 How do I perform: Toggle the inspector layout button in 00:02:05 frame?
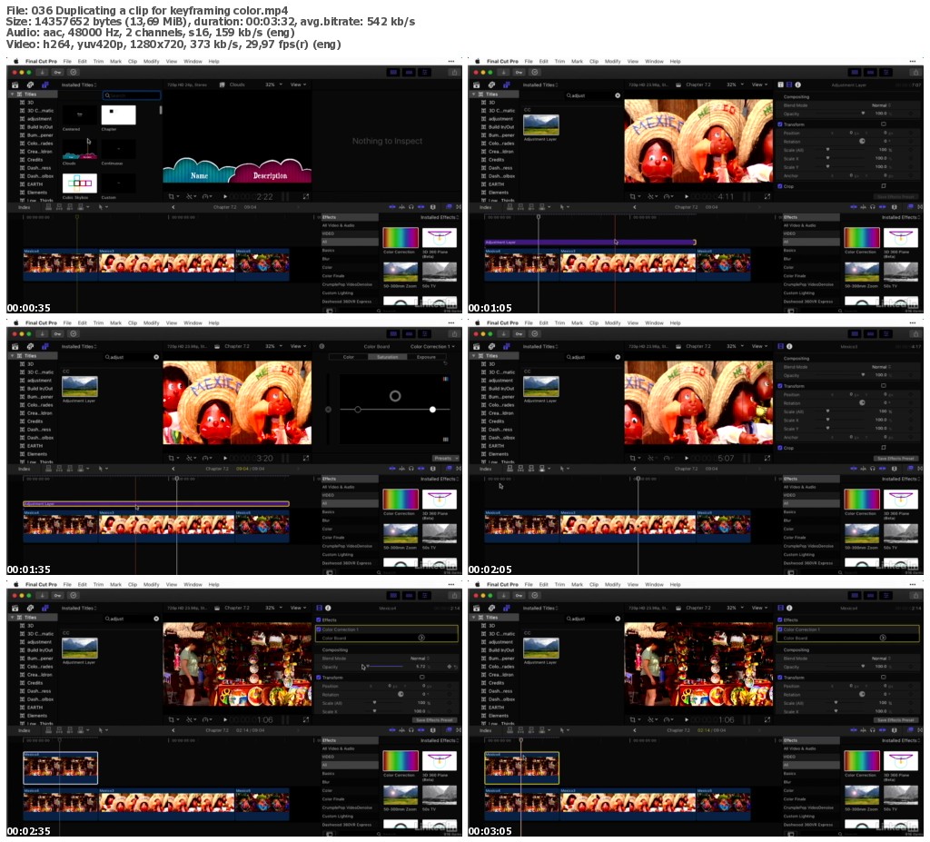[885, 334]
